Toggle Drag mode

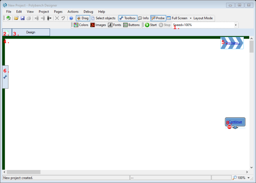pos(82,18)
